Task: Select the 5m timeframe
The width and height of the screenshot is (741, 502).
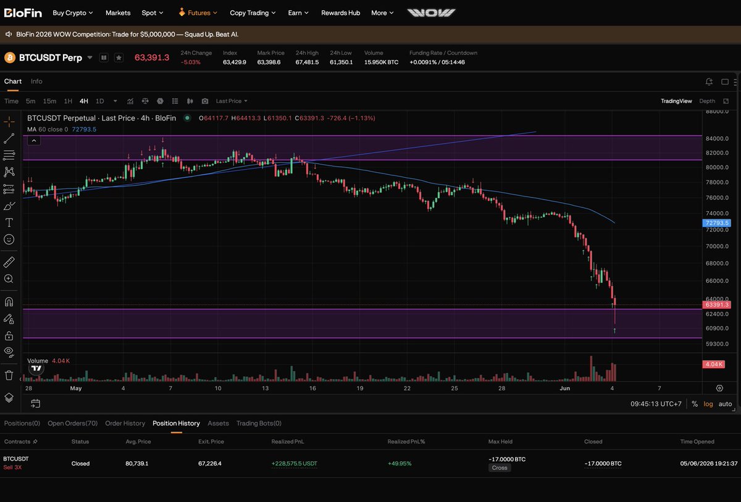Action: coord(31,101)
